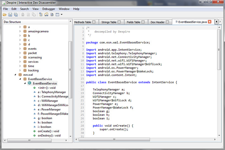Click the hierarchy tree toolbar icon

tap(46, 15)
